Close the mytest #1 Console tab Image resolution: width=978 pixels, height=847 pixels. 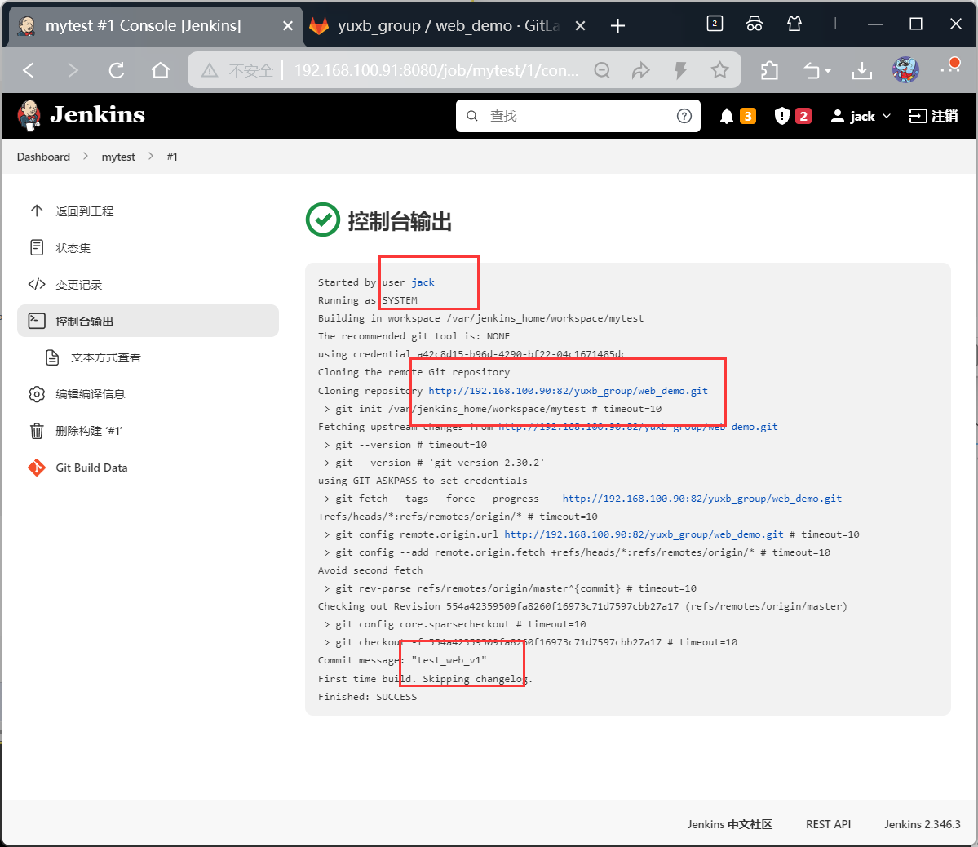click(288, 25)
